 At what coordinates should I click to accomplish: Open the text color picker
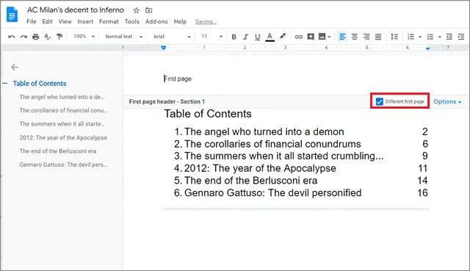coord(270,37)
